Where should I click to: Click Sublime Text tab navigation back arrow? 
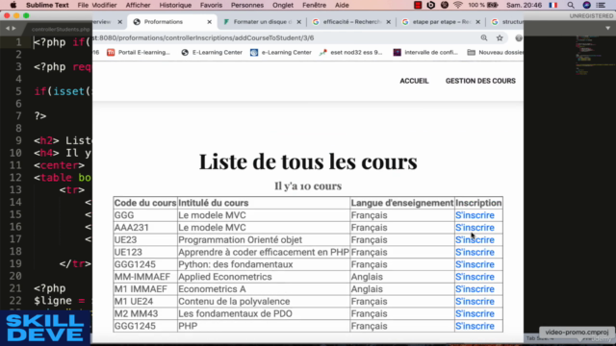(x=8, y=28)
